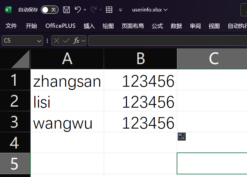Screen dimensions: 247x177
Task: Switch to the 审阅 tab
Action: click(x=195, y=26)
